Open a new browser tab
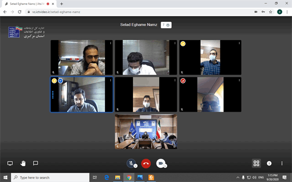292x182 pixels. (x=61, y=4)
